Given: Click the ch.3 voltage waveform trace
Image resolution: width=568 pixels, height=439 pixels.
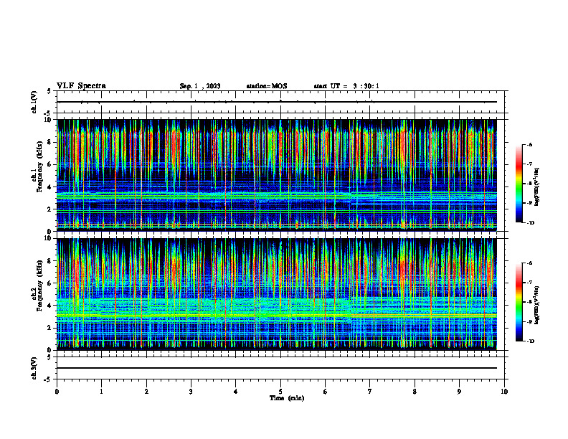Looking at the screenshot, I should click(277, 368).
